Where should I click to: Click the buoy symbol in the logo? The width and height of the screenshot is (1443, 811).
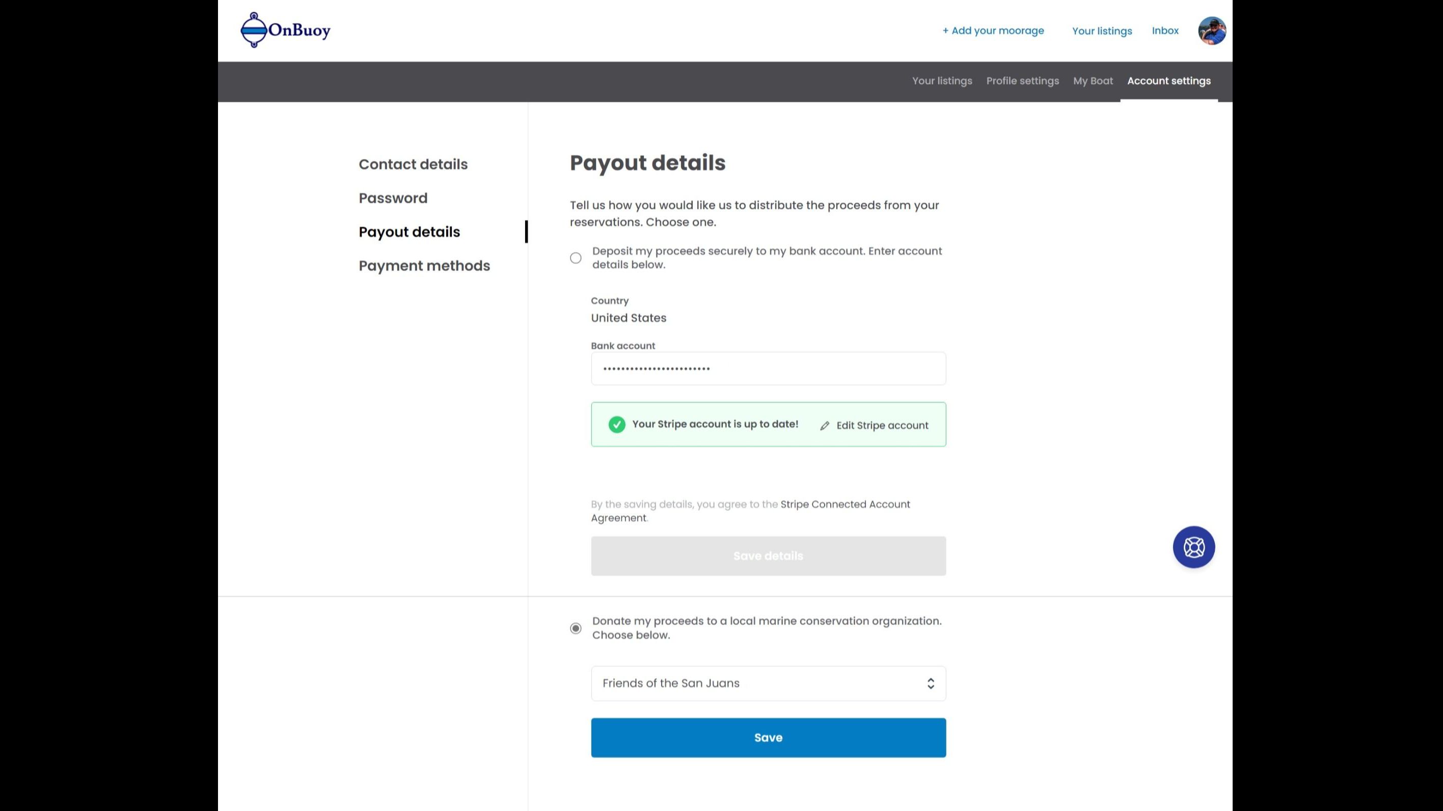point(254,30)
